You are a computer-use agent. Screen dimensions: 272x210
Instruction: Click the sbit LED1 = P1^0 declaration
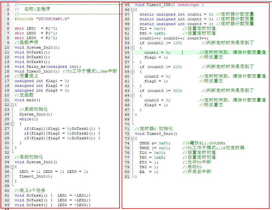tap(36, 28)
